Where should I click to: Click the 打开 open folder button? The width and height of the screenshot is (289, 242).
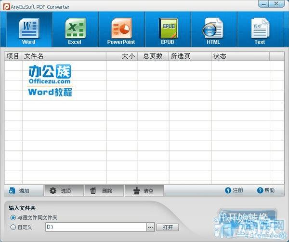point(168,227)
